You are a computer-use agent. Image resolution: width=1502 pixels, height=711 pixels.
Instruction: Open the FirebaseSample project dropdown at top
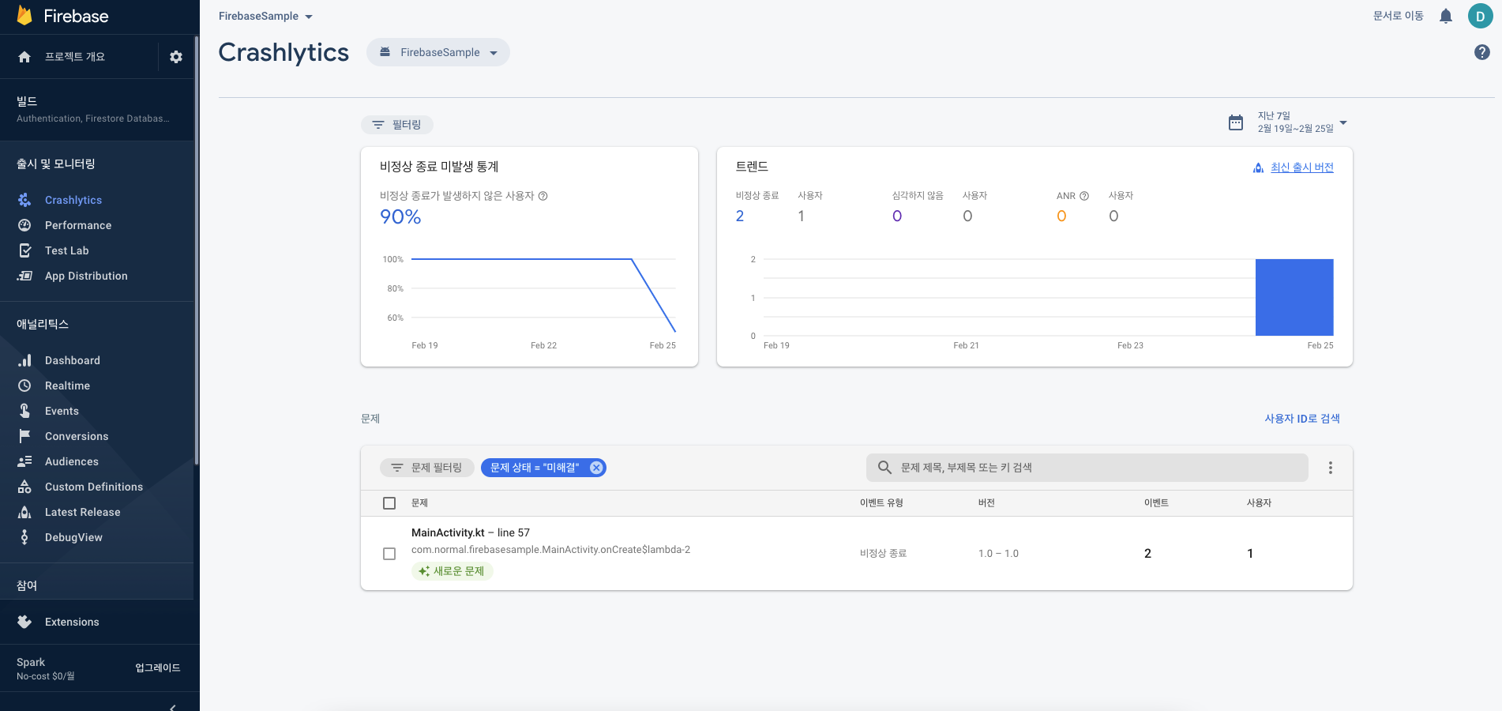265,16
